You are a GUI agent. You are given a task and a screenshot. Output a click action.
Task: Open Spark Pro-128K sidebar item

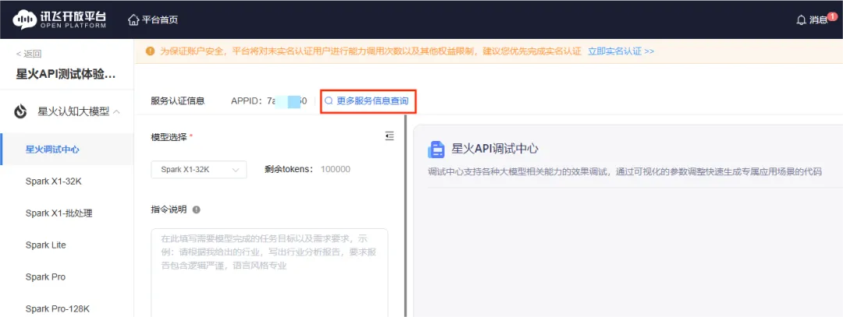(x=57, y=308)
